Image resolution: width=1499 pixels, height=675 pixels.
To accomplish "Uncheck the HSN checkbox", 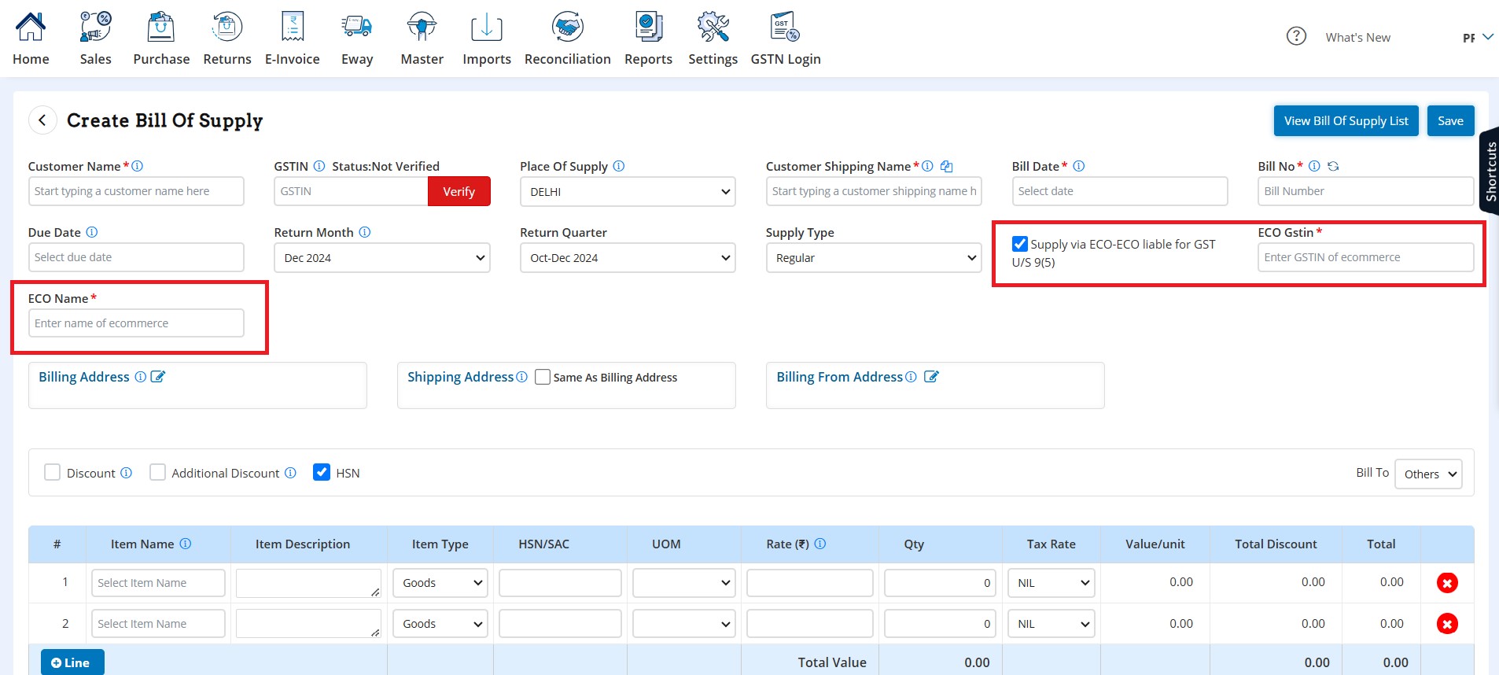I will click(322, 472).
